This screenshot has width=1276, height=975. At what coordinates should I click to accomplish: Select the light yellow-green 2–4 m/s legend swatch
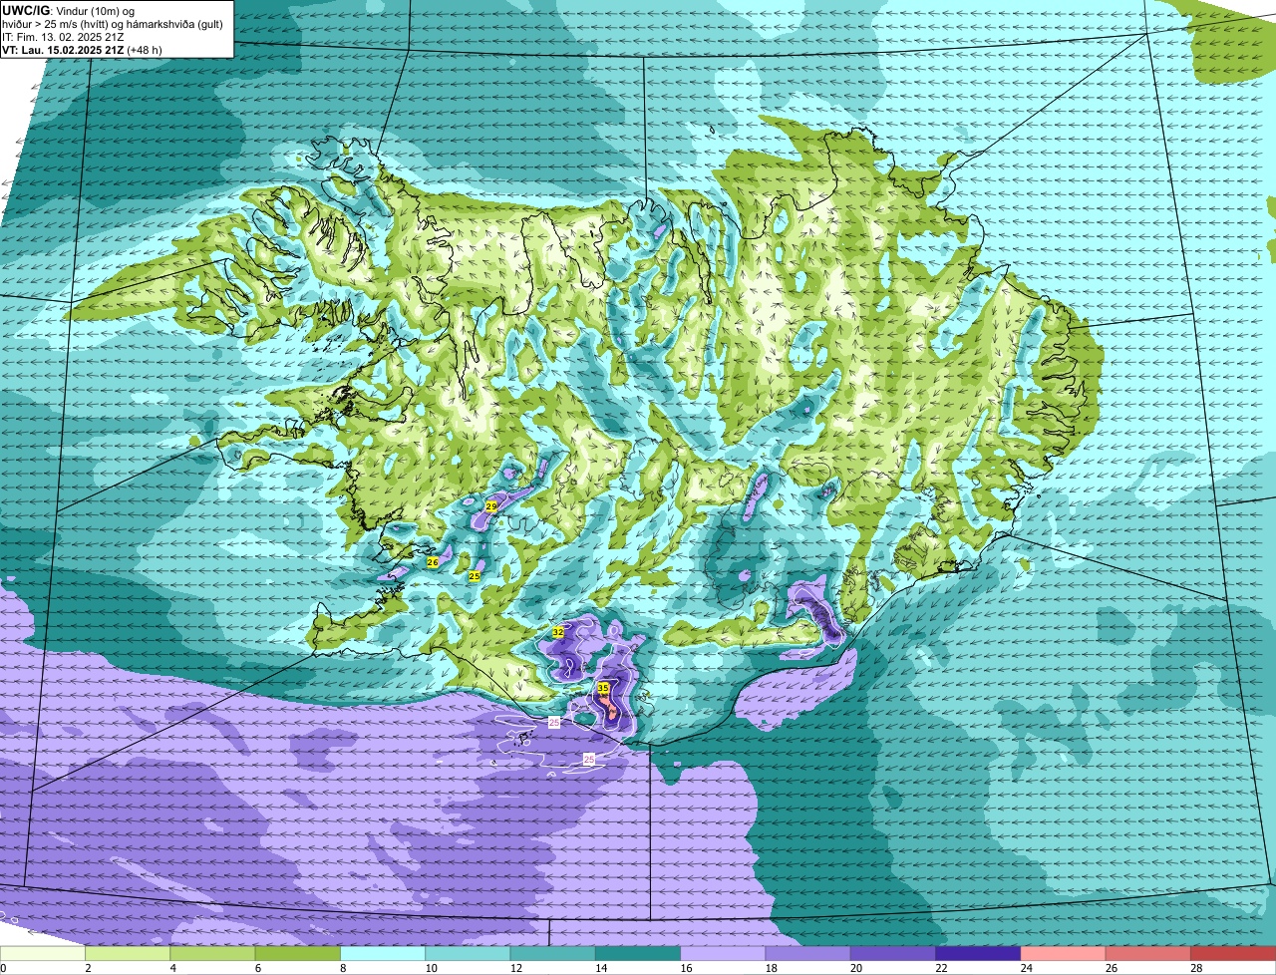(x=128, y=953)
